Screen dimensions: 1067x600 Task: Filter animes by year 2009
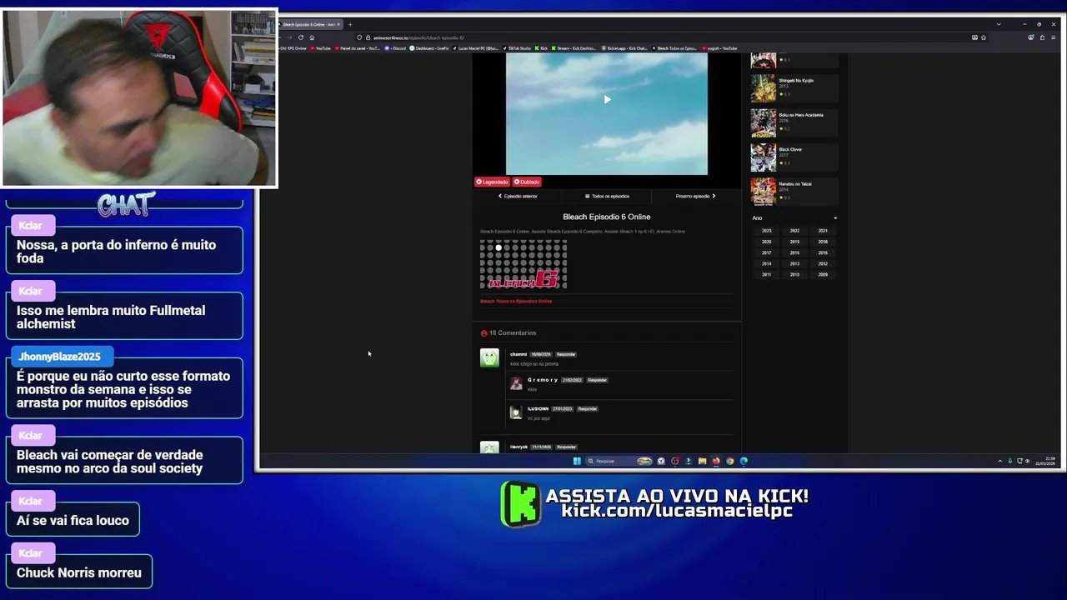(x=823, y=274)
